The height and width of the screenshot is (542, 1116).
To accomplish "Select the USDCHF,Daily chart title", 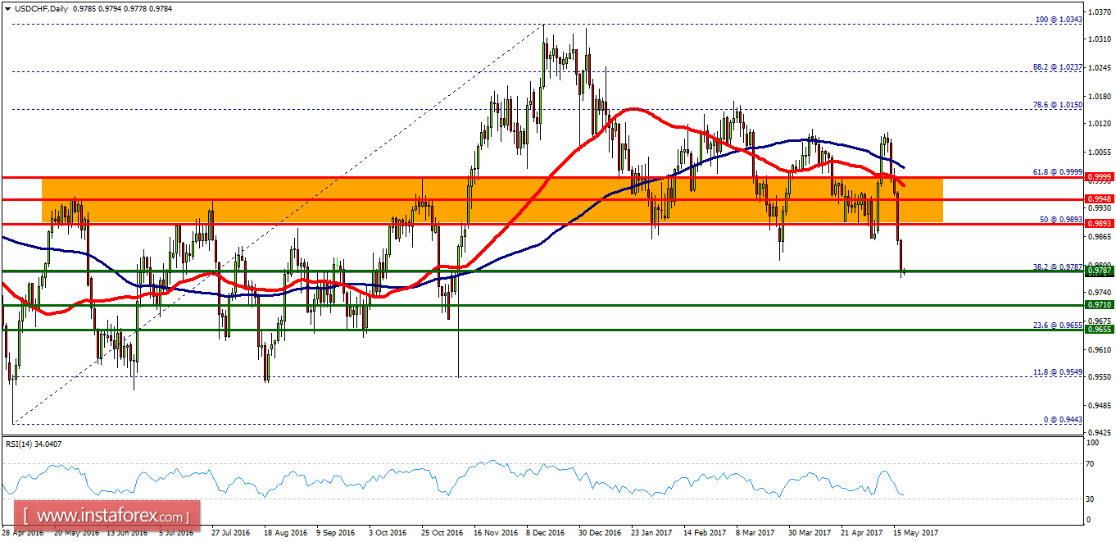I will [x=42, y=8].
